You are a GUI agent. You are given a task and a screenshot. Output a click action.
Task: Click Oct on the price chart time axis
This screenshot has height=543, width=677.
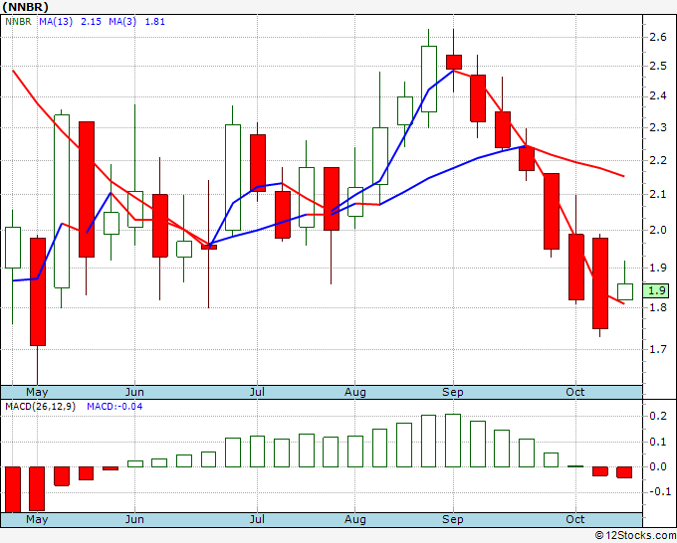tap(575, 392)
